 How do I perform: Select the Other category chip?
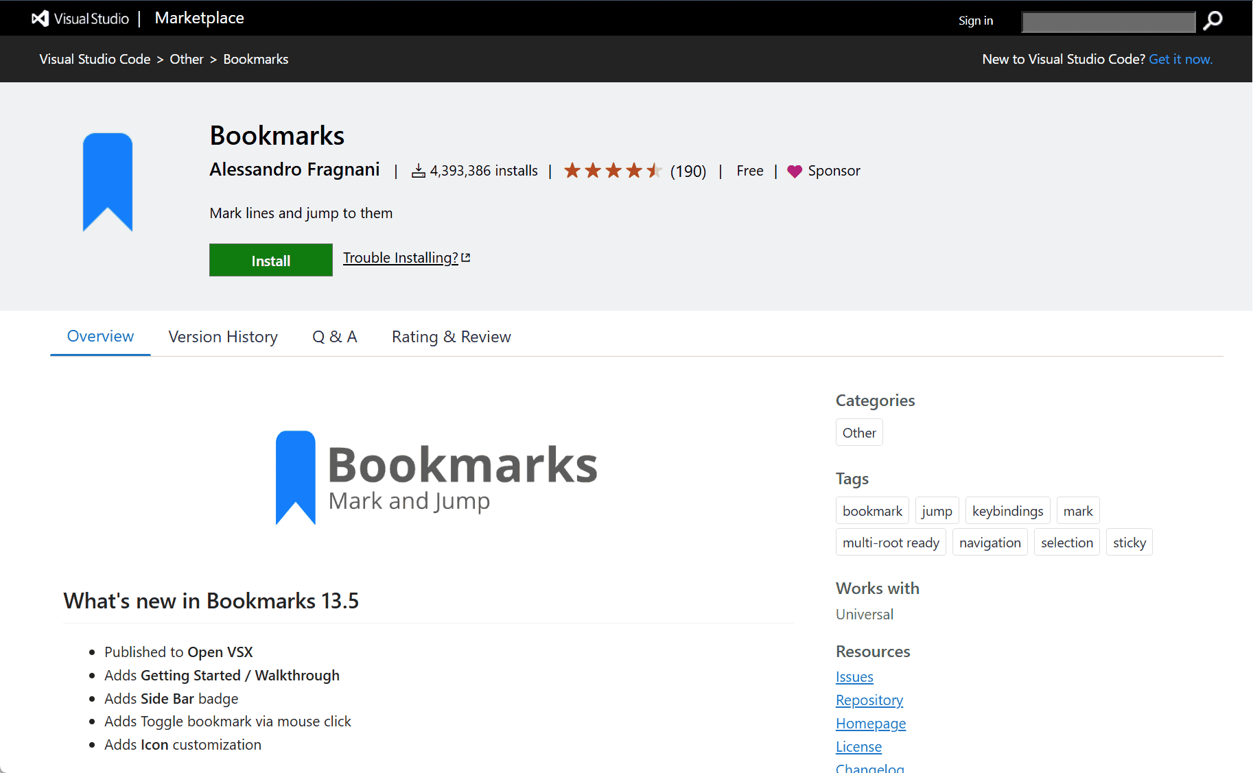coord(859,432)
